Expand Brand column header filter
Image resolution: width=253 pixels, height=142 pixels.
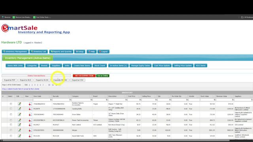pyautogui.click(x=106, y=96)
